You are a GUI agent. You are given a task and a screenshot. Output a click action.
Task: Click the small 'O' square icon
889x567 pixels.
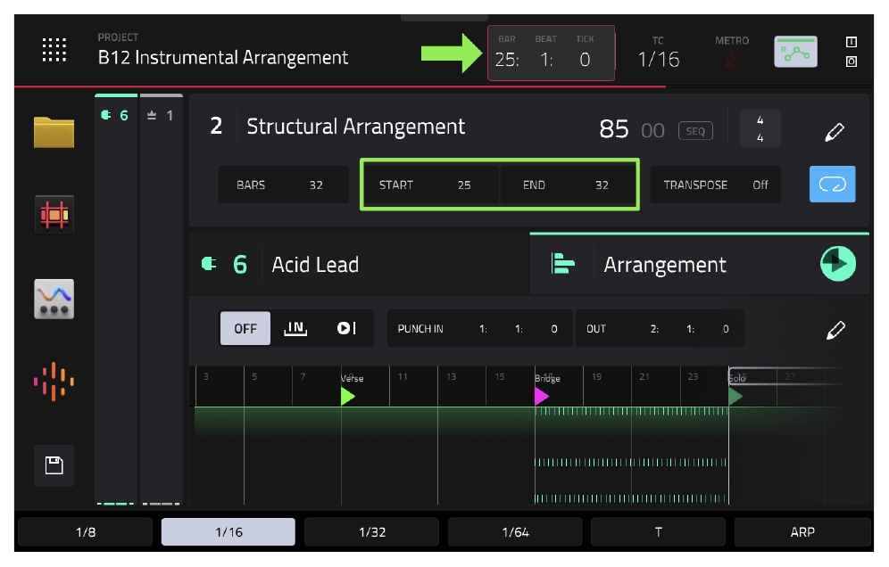tap(851, 62)
